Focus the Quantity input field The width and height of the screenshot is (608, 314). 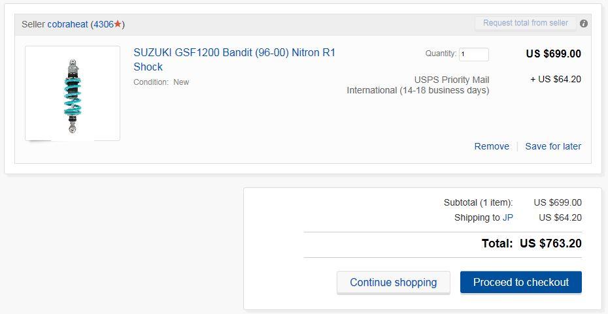pos(474,54)
